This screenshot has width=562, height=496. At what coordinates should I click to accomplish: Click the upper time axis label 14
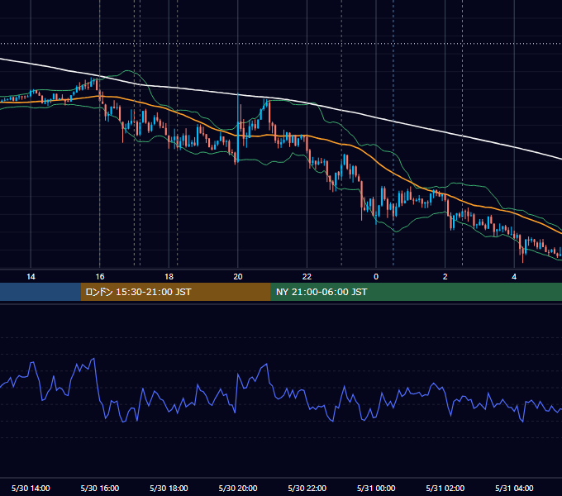click(31, 277)
